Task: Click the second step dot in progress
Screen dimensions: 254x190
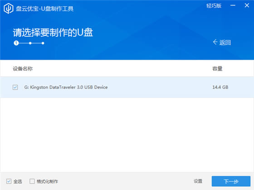Action: click(30, 43)
